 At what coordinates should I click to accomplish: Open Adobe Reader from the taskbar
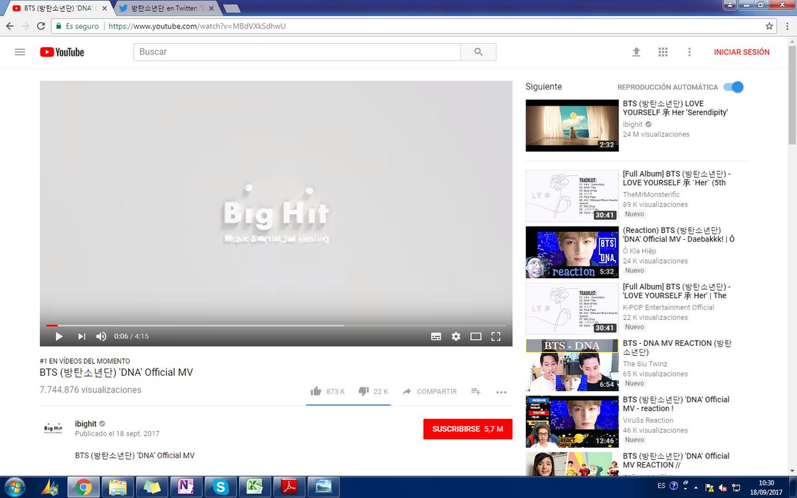pos(289,487)
